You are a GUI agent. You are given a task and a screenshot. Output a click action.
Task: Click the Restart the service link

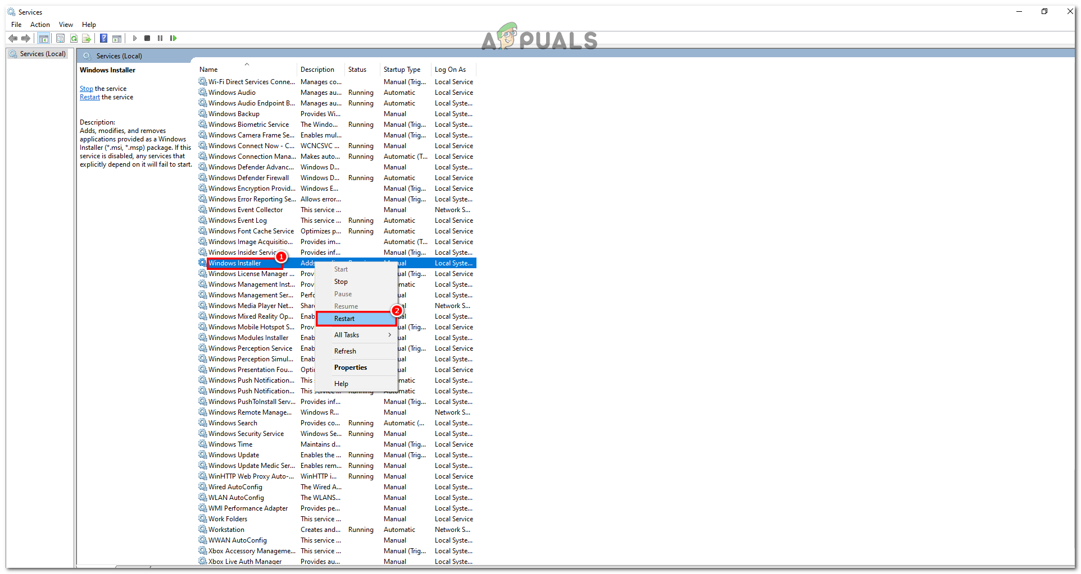pos(89,97)
